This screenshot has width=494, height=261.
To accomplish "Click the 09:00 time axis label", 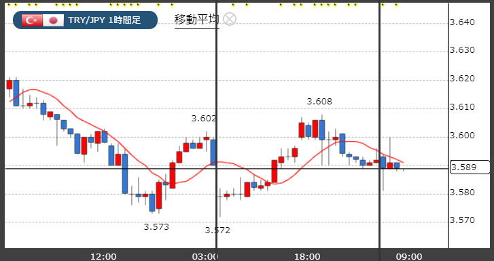I will [x=409, y=257].
